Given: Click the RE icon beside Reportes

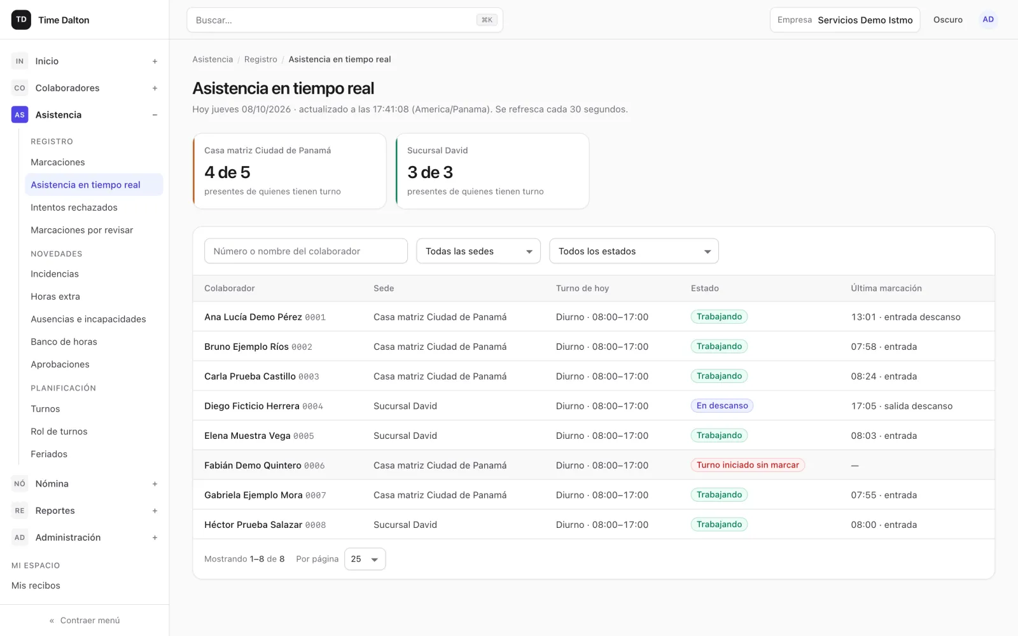Looking at the screenshot, I should point(20,510).
